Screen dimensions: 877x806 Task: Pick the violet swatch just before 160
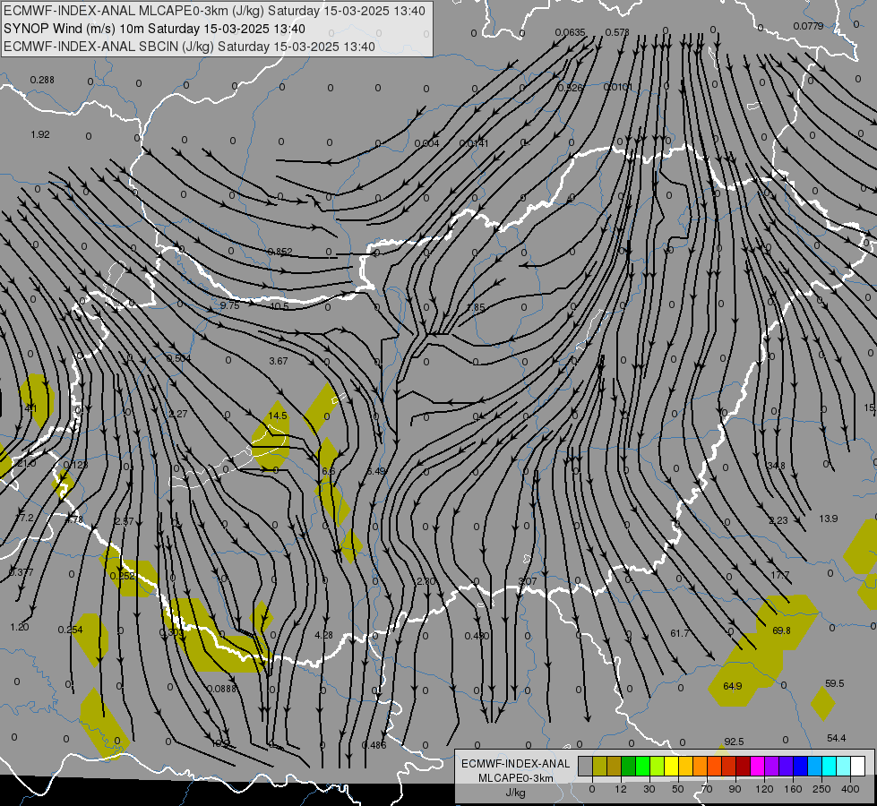(787, 767)
